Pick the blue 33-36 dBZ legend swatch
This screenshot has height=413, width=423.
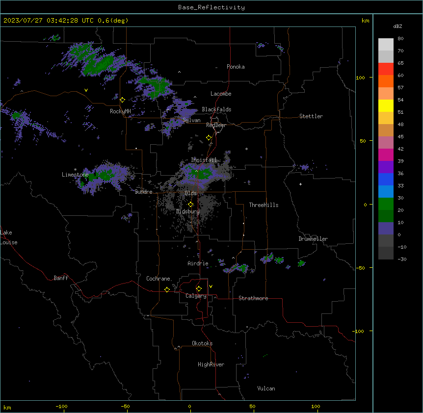click(386, 179)
